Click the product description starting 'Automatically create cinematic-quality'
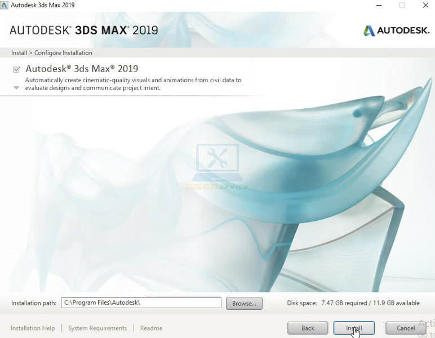 (x=133, y=84)
